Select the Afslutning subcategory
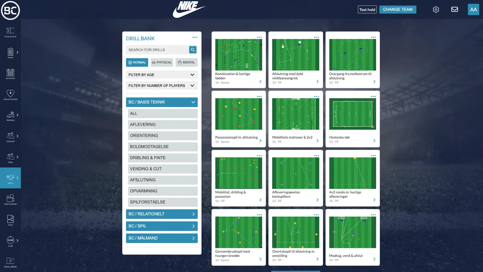The image size is (483, 272). (x=163, y=180)
